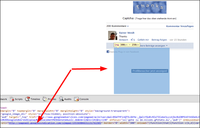Click the thumbs-up like icon
This screenshot has height=128, width=200.
[x=132, y=39]
